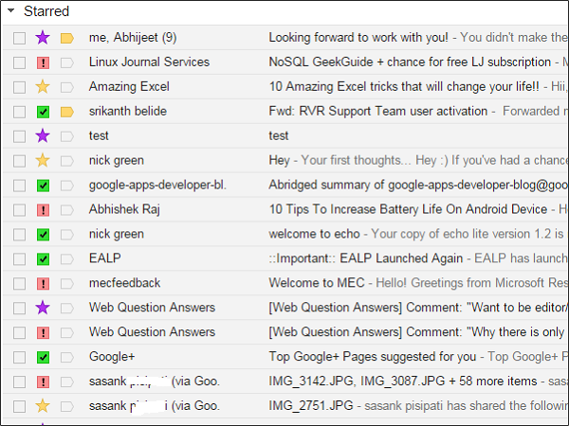Viewport: 569px width, 426px height.
Task: Click red exclamation star on mecfeedback email
Action: coord(44,284)
